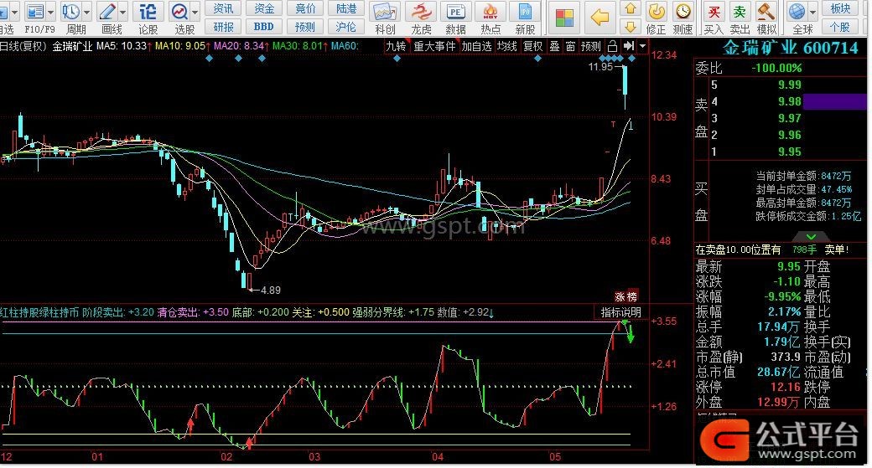Toggle 均线 moving average lines
Viewport: 872px width, 468px height.
506,46
